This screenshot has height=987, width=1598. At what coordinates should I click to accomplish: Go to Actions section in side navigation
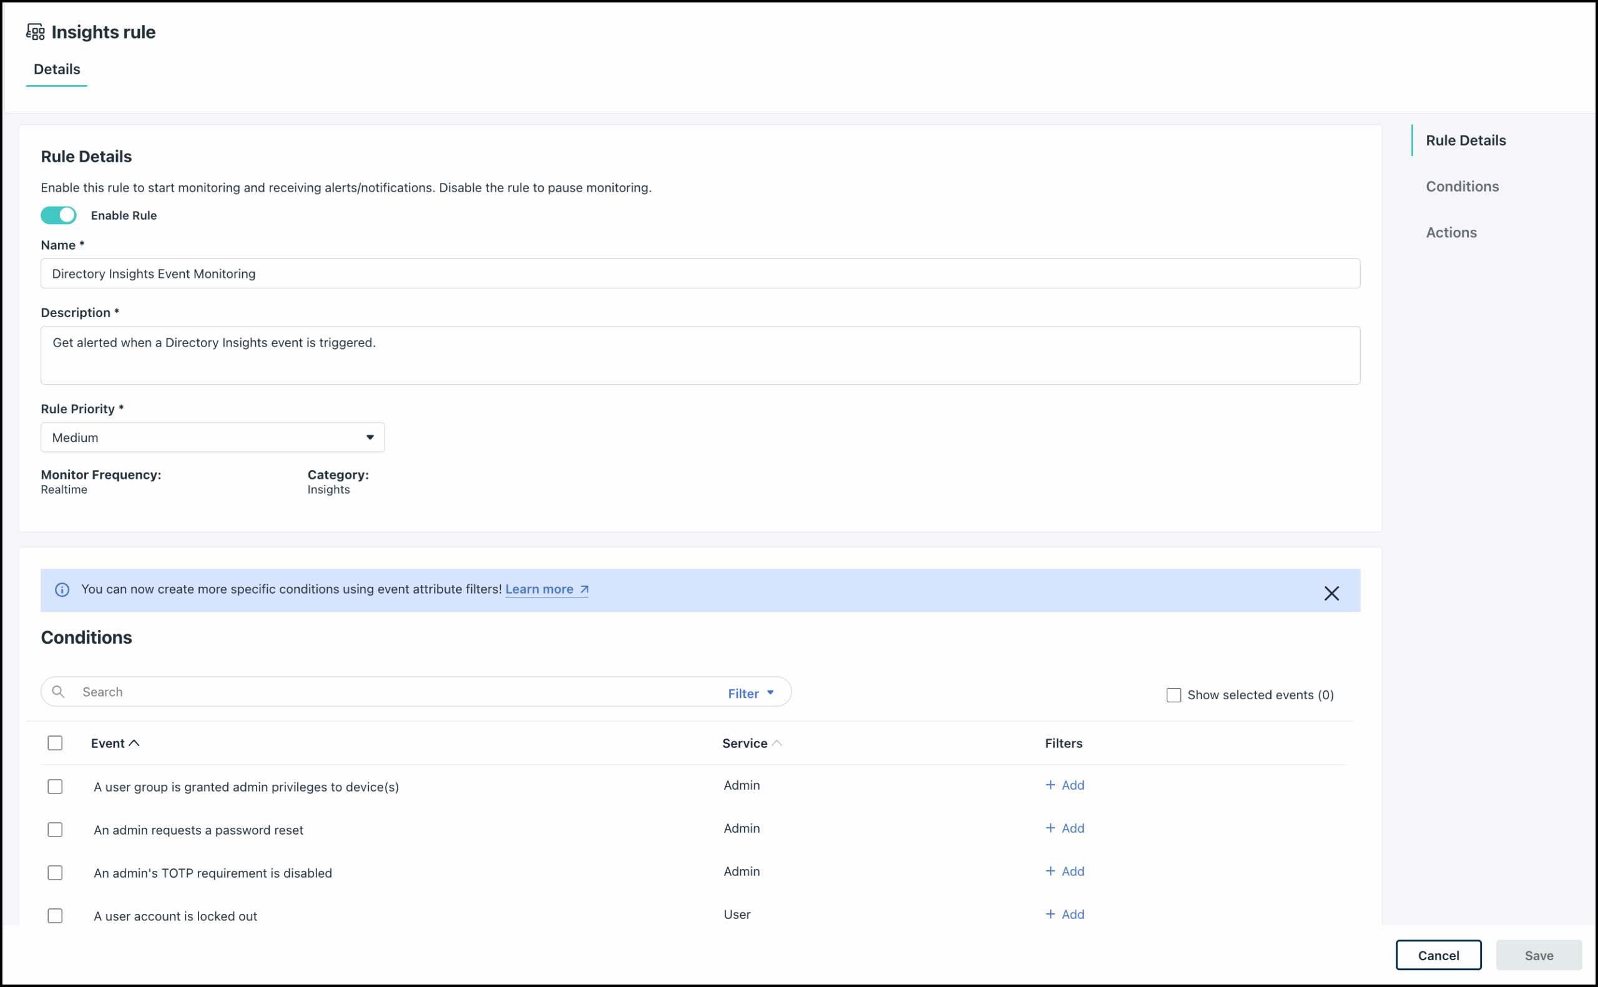pos(1451,232)
